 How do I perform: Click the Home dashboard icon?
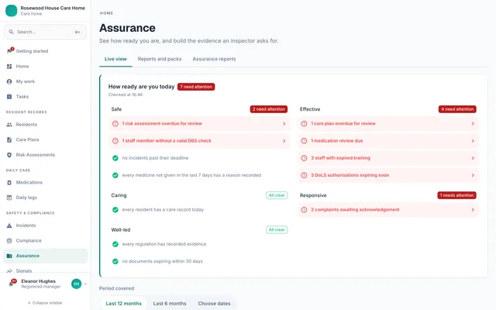coord(9,67)
